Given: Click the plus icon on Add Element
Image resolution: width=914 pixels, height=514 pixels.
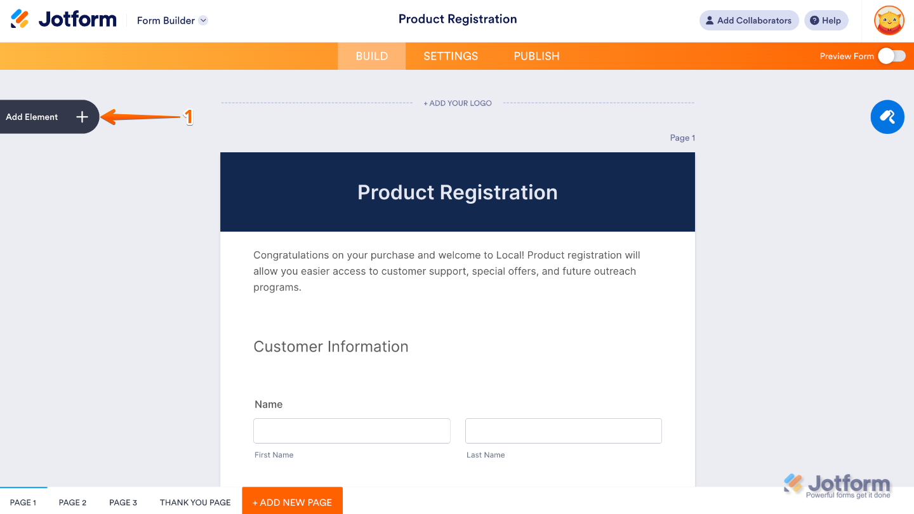Looking at the screenshot, I should 82,117.
